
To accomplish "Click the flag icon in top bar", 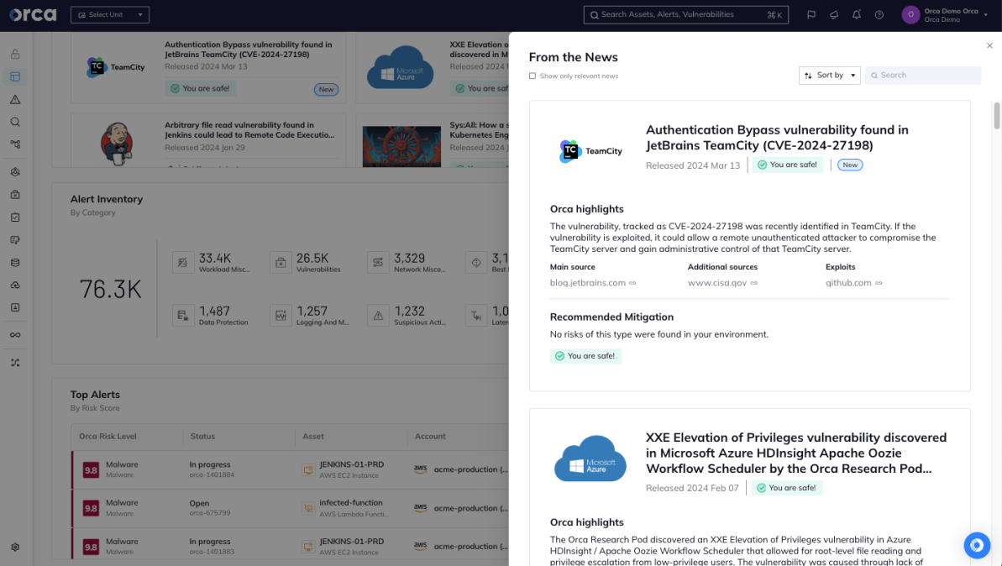I will [811, 15].
